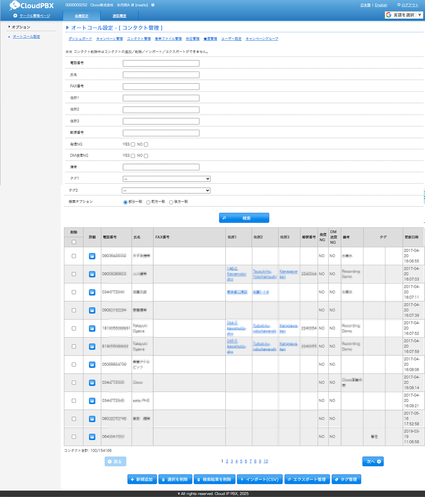Open キャンペーン管理 menu link
This screenshot has width=425, height=497.
[109, 39]
